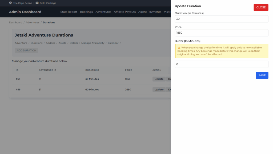Go to the Bookings menu item
Screen dimensions: 273x154
86,12
